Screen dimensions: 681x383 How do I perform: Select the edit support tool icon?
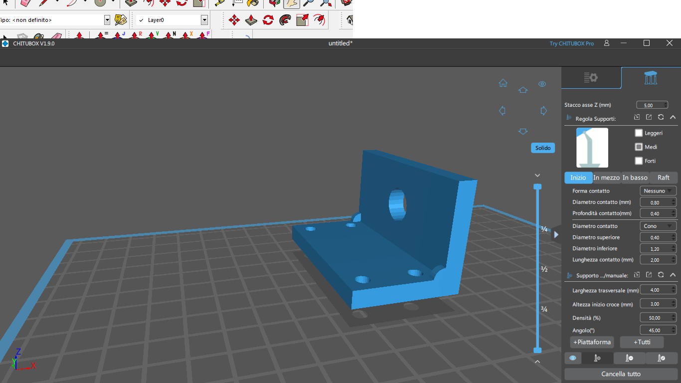point(661,358)
